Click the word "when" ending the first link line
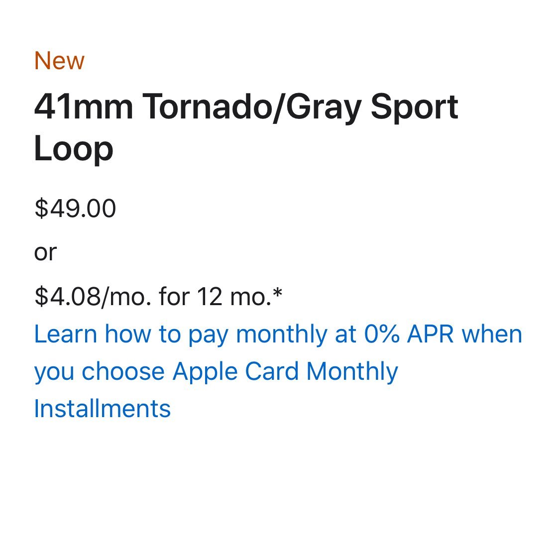This screenshot has height=559, width=559. pyautogui.click(x=492, y=334)
